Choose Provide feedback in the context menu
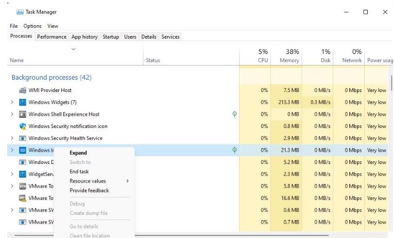394x238 pixels. click(x=89, y=190)
